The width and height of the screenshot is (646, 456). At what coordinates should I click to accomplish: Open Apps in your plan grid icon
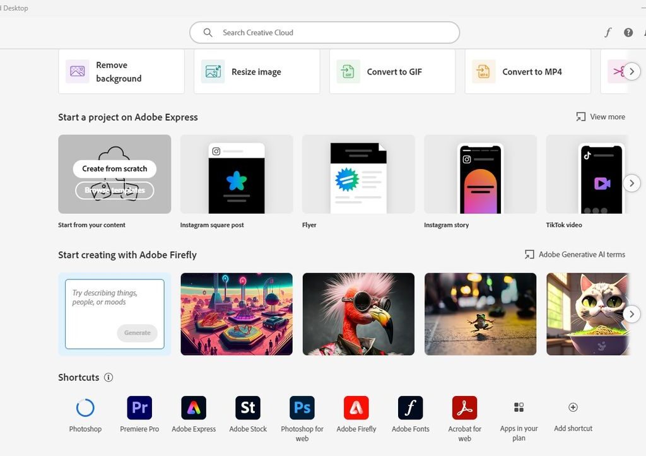click(519, 407)
